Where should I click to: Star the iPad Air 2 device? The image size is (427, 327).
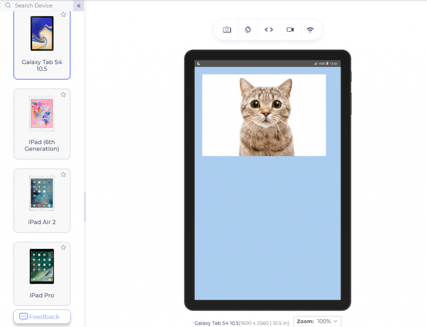click(x=63, y=175)
